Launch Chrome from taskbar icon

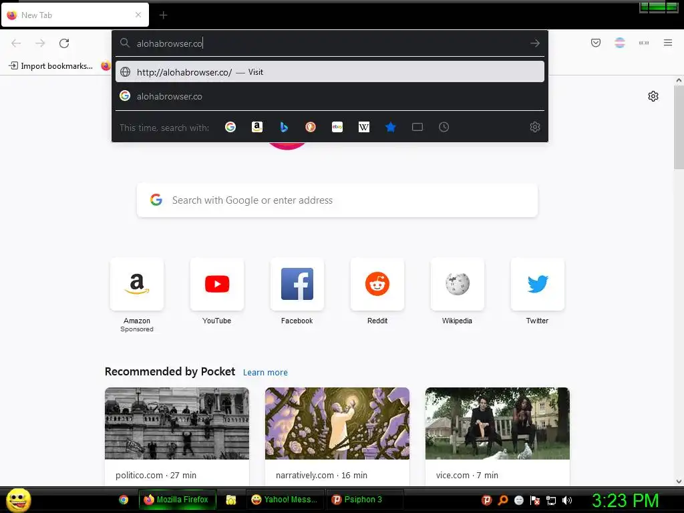click(x=124, y=500)
